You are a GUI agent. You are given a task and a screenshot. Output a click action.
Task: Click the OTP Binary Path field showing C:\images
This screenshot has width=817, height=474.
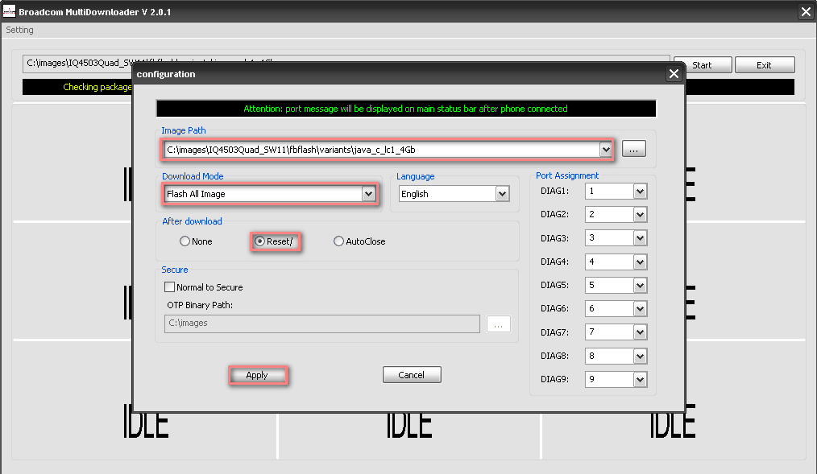click(322, 324)
